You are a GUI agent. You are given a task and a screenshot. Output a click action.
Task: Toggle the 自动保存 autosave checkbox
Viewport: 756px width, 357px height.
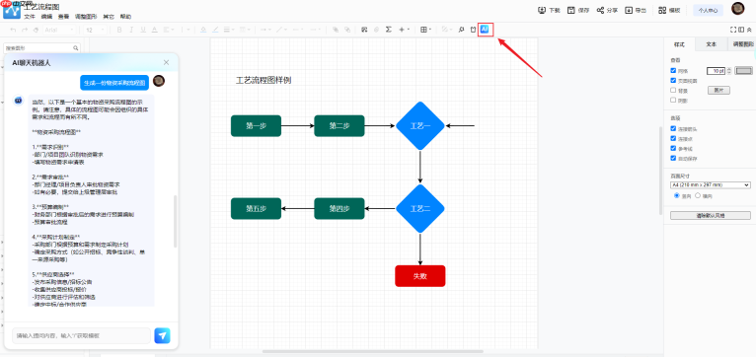(x=673, y=158)
